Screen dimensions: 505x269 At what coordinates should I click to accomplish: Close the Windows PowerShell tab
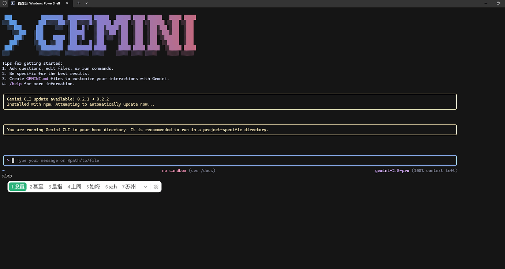67,3
